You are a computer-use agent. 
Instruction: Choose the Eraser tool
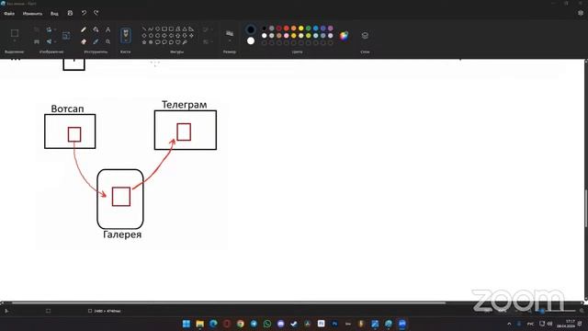point(84,41)
